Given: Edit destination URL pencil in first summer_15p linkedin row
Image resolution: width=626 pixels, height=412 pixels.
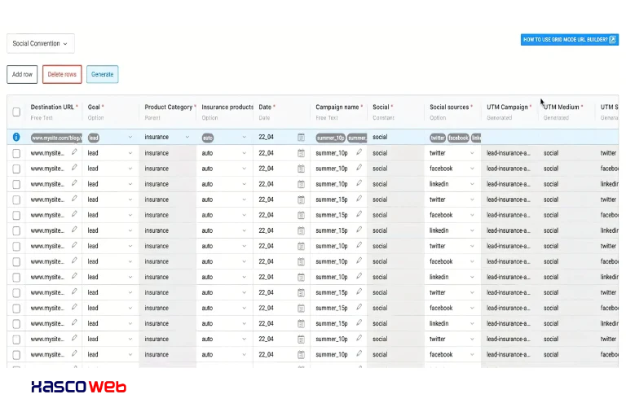Looking at the screenshot, I should [x=74, y=230].
